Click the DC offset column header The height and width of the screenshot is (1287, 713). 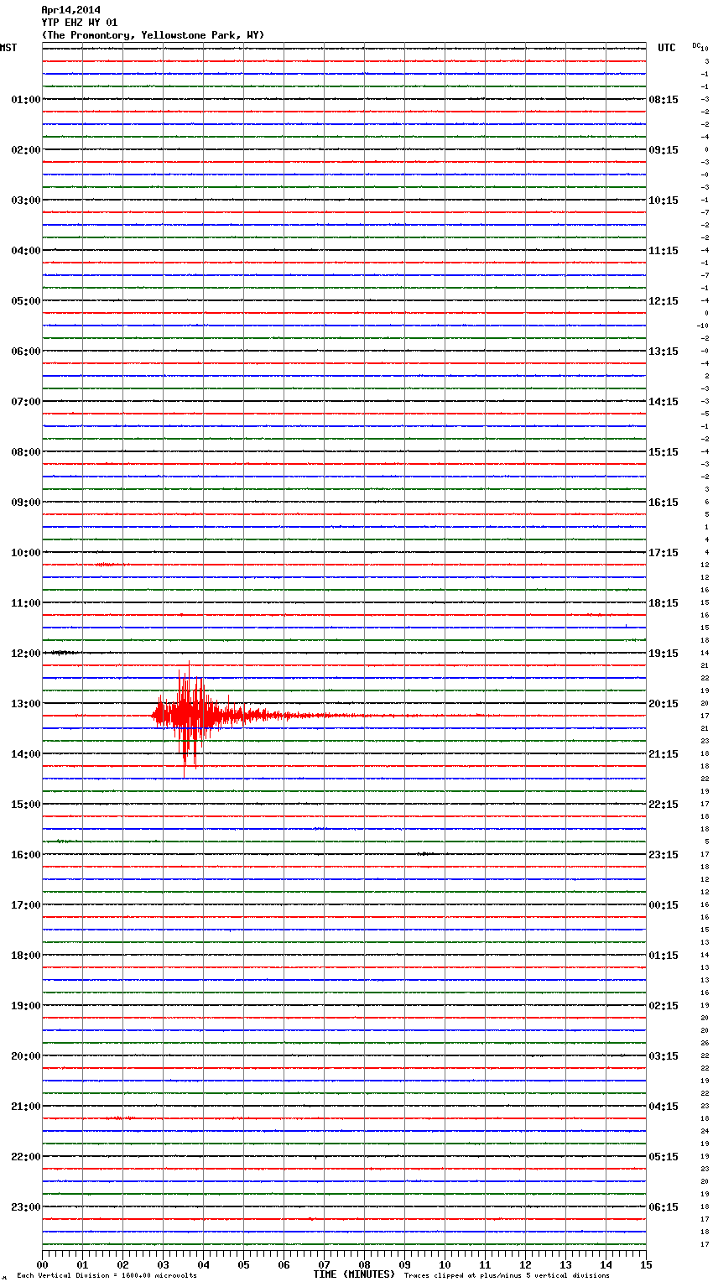[x=696, y=45]
